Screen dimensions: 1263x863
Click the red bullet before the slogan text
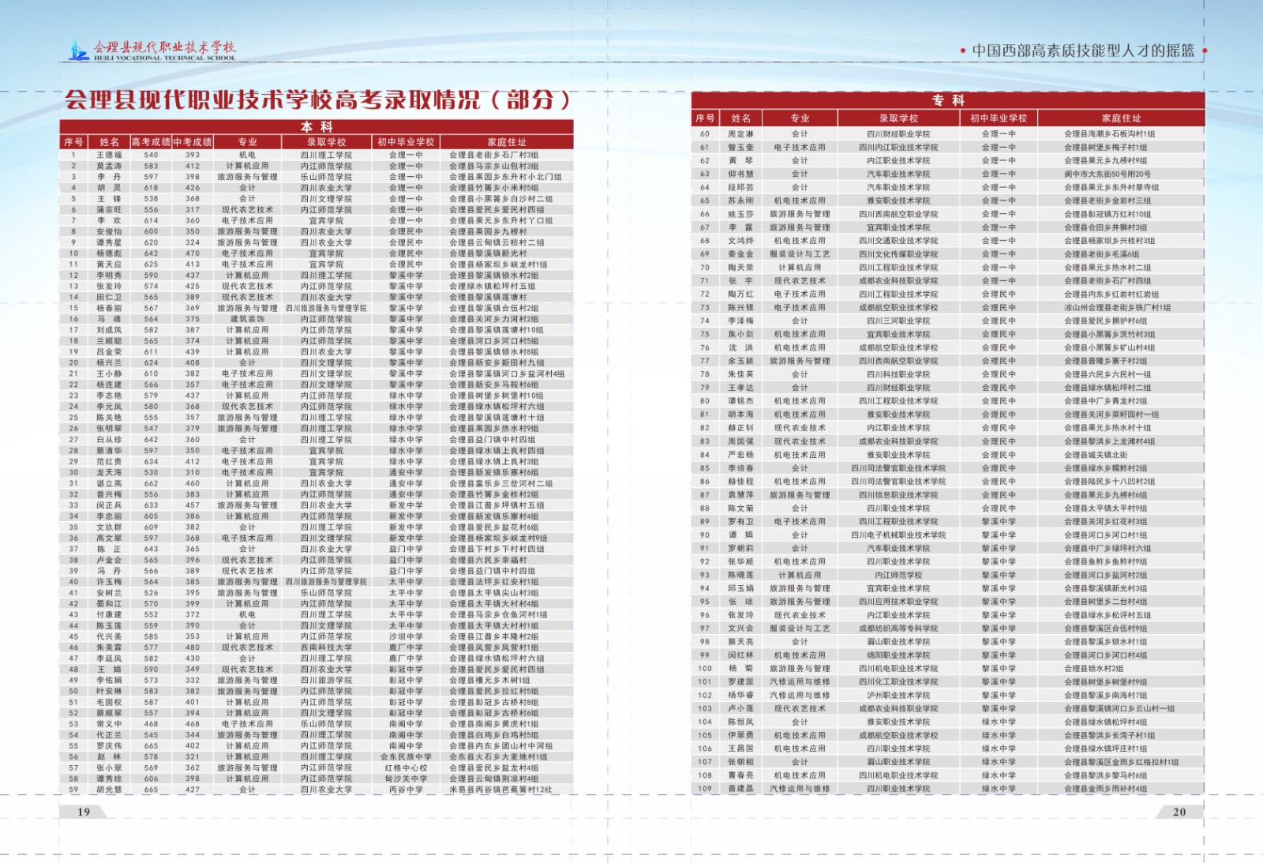[963, 51]
